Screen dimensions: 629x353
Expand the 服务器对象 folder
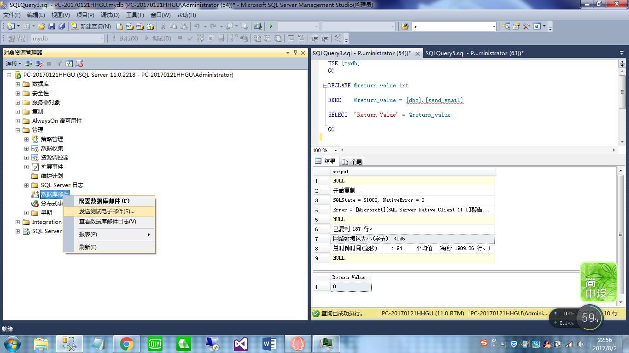tap(17, 102)
